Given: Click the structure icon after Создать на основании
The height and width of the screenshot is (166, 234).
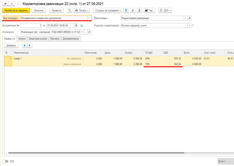Looking at the screenshot, I should (x=126, y=10).
